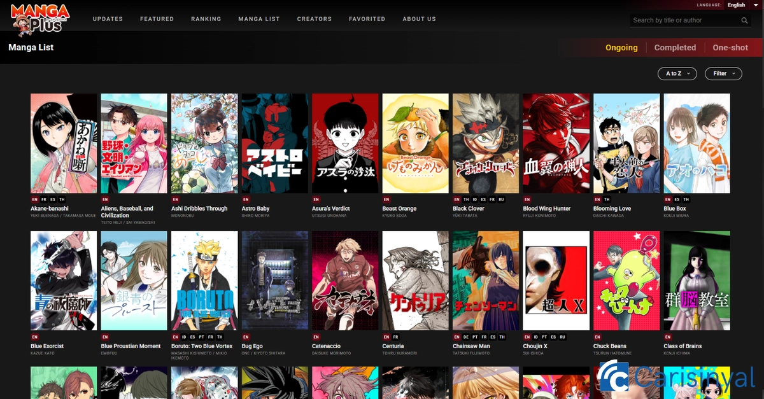Click author name Kouji Miura

(676, 216)
